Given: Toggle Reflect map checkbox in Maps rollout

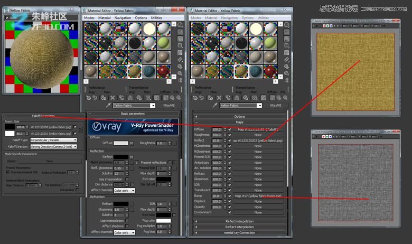Looking at the screenshot, I should pyautogui.click(x=230, y=140).
